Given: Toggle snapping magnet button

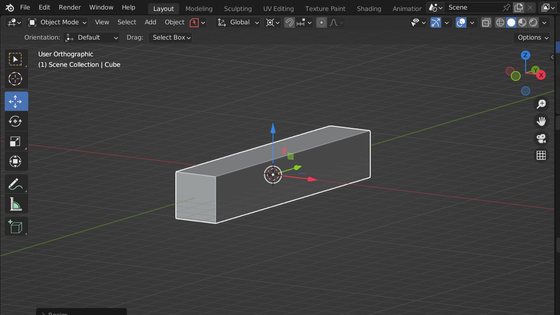Looking at the screenshot, I should (x=289, y=22).
